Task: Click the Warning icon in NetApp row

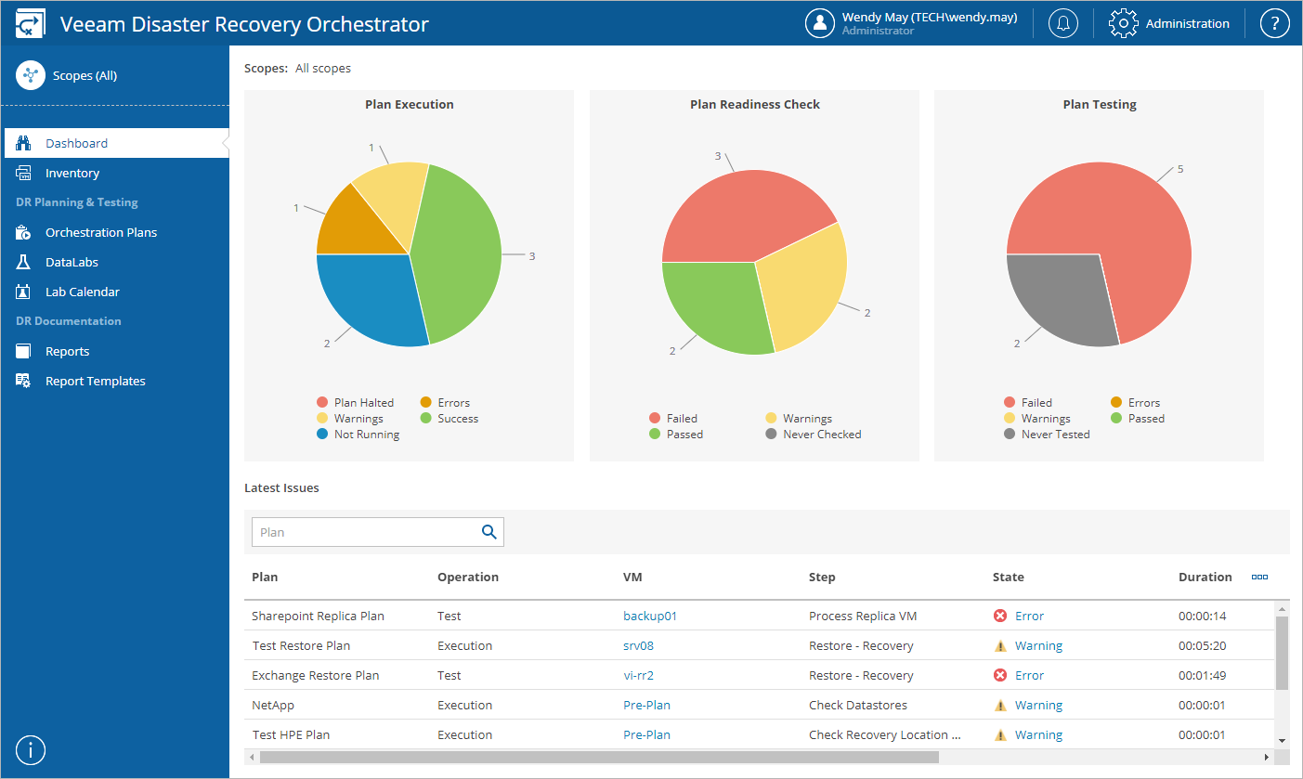Action: [x=1000, y=705]
